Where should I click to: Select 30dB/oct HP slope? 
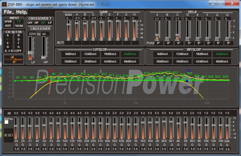[x=163, y=62]
